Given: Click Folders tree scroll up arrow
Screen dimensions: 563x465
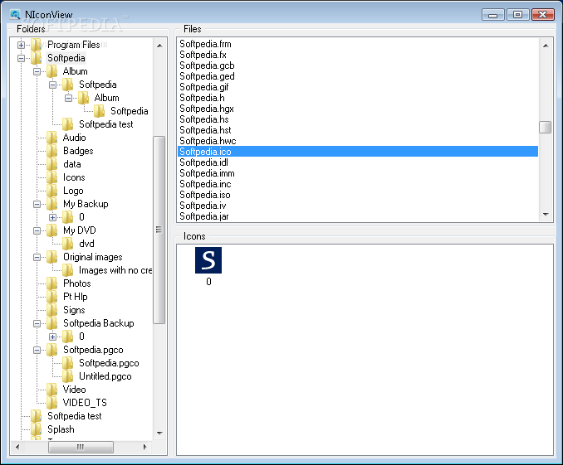Looking at the screenshot, I should coord(159,45).
